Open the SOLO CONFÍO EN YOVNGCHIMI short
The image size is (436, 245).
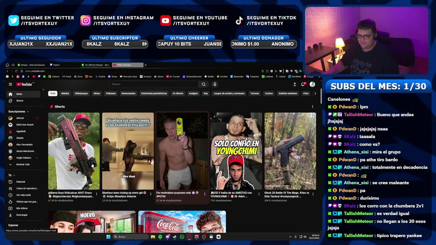click(x=236, y=151)
